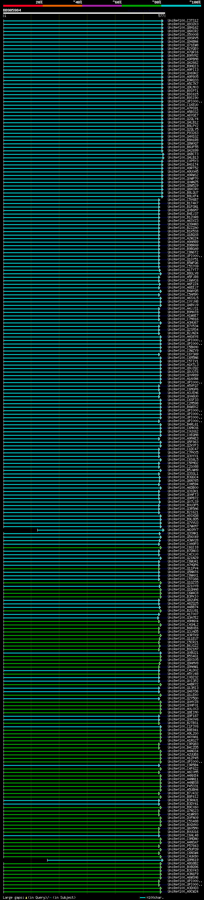Open the UniRef100_Q3SNK1 hit label
Screen dimensions: 204x900
(183, 533)
